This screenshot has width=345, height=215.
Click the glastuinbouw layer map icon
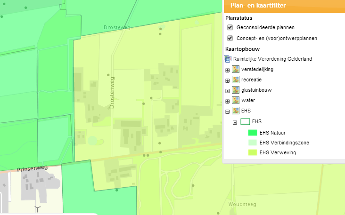(236, 90)
